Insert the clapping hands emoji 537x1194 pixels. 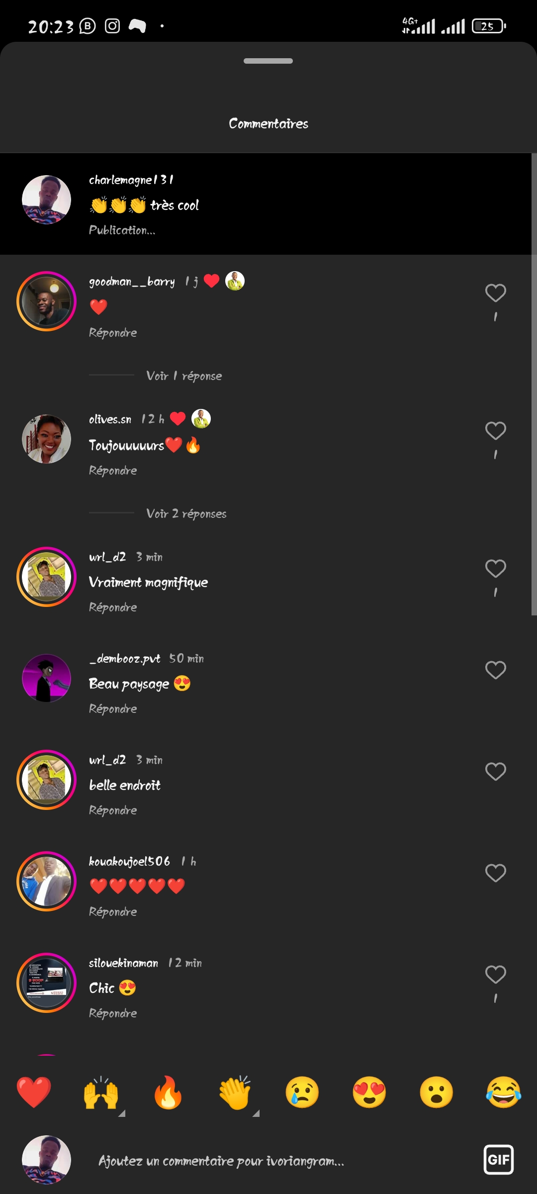click(235, 1093)
